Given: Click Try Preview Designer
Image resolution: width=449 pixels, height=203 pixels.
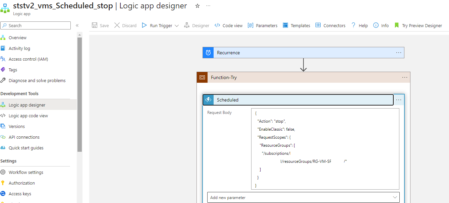Looking at the screenshot, I should (418, 25).
